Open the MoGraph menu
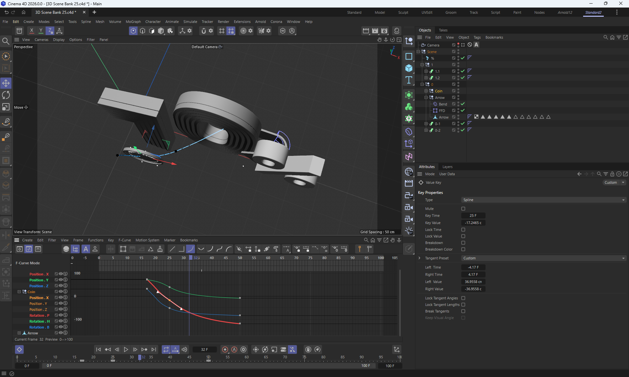The height and width of the screenshot is (377, 629). (133, 22)
